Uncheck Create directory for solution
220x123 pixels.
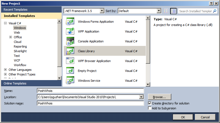pos(150,103)
